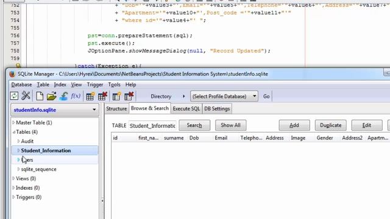The width and height of the screenshot is (390, 219).
Task: Open the Help menu
Action: (x=130, y=85)
